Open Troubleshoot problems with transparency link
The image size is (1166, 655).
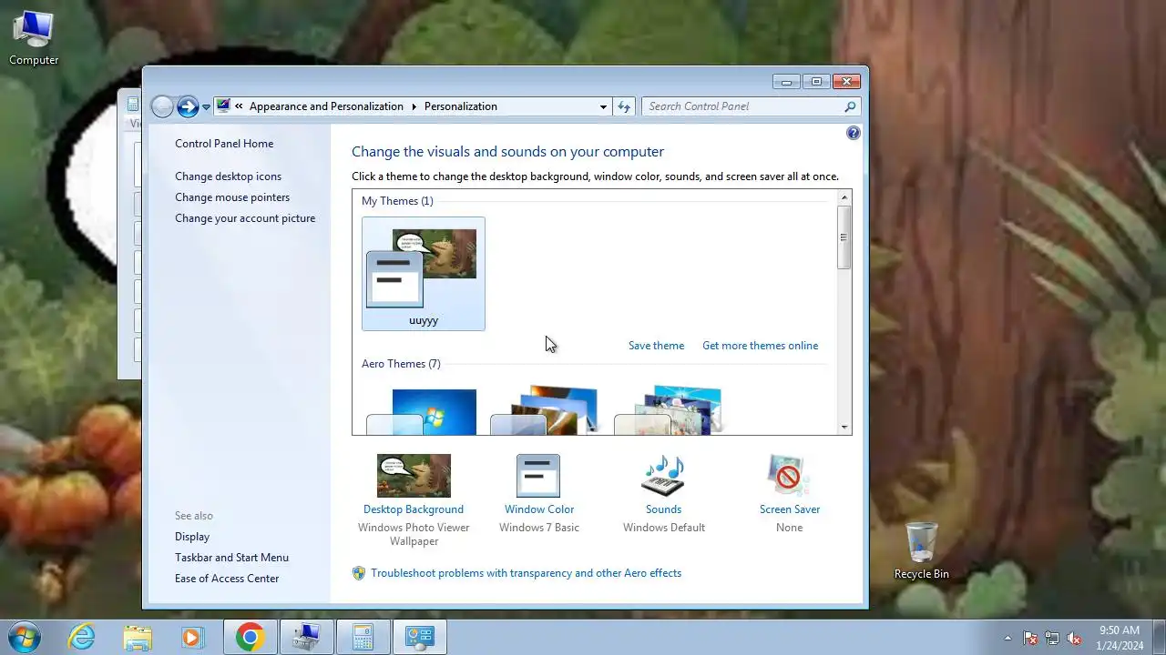point(526,573)
